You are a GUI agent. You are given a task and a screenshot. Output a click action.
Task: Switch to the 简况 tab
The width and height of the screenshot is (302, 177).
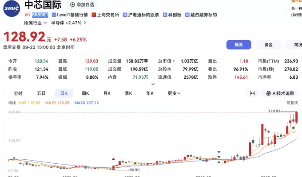pos(295,45)
